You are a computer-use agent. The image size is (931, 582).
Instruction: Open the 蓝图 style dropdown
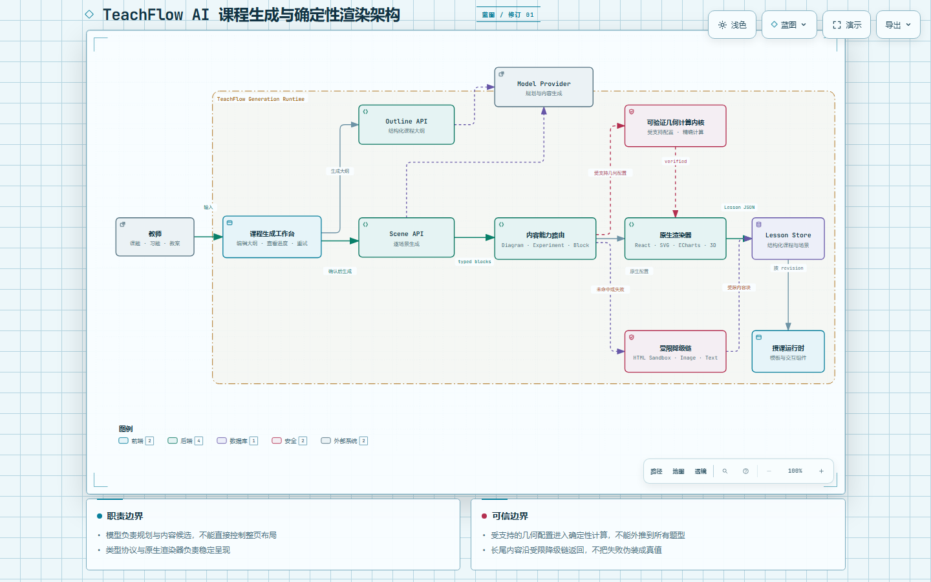tap(789, 25)
